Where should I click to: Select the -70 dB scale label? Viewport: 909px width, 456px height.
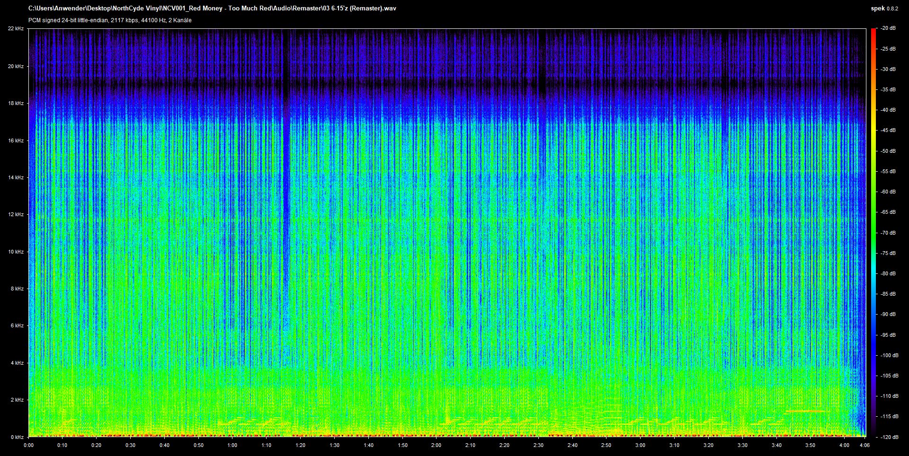click(x=888, y=233)
